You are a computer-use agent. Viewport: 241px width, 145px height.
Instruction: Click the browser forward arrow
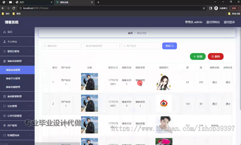(x=8, y=8)
